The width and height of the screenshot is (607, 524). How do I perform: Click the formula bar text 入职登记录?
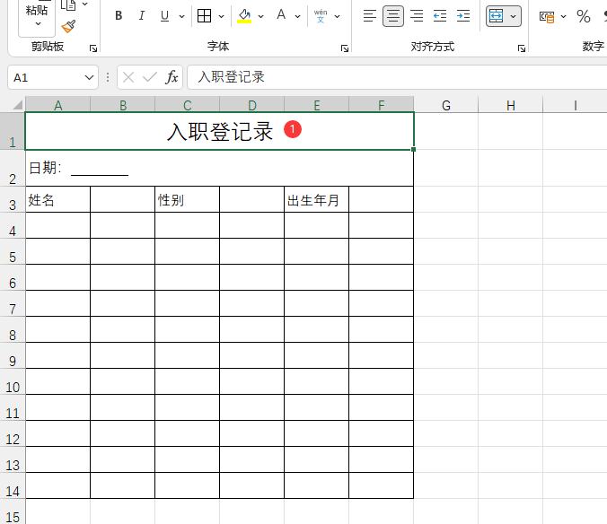click(x=231, y=77)
